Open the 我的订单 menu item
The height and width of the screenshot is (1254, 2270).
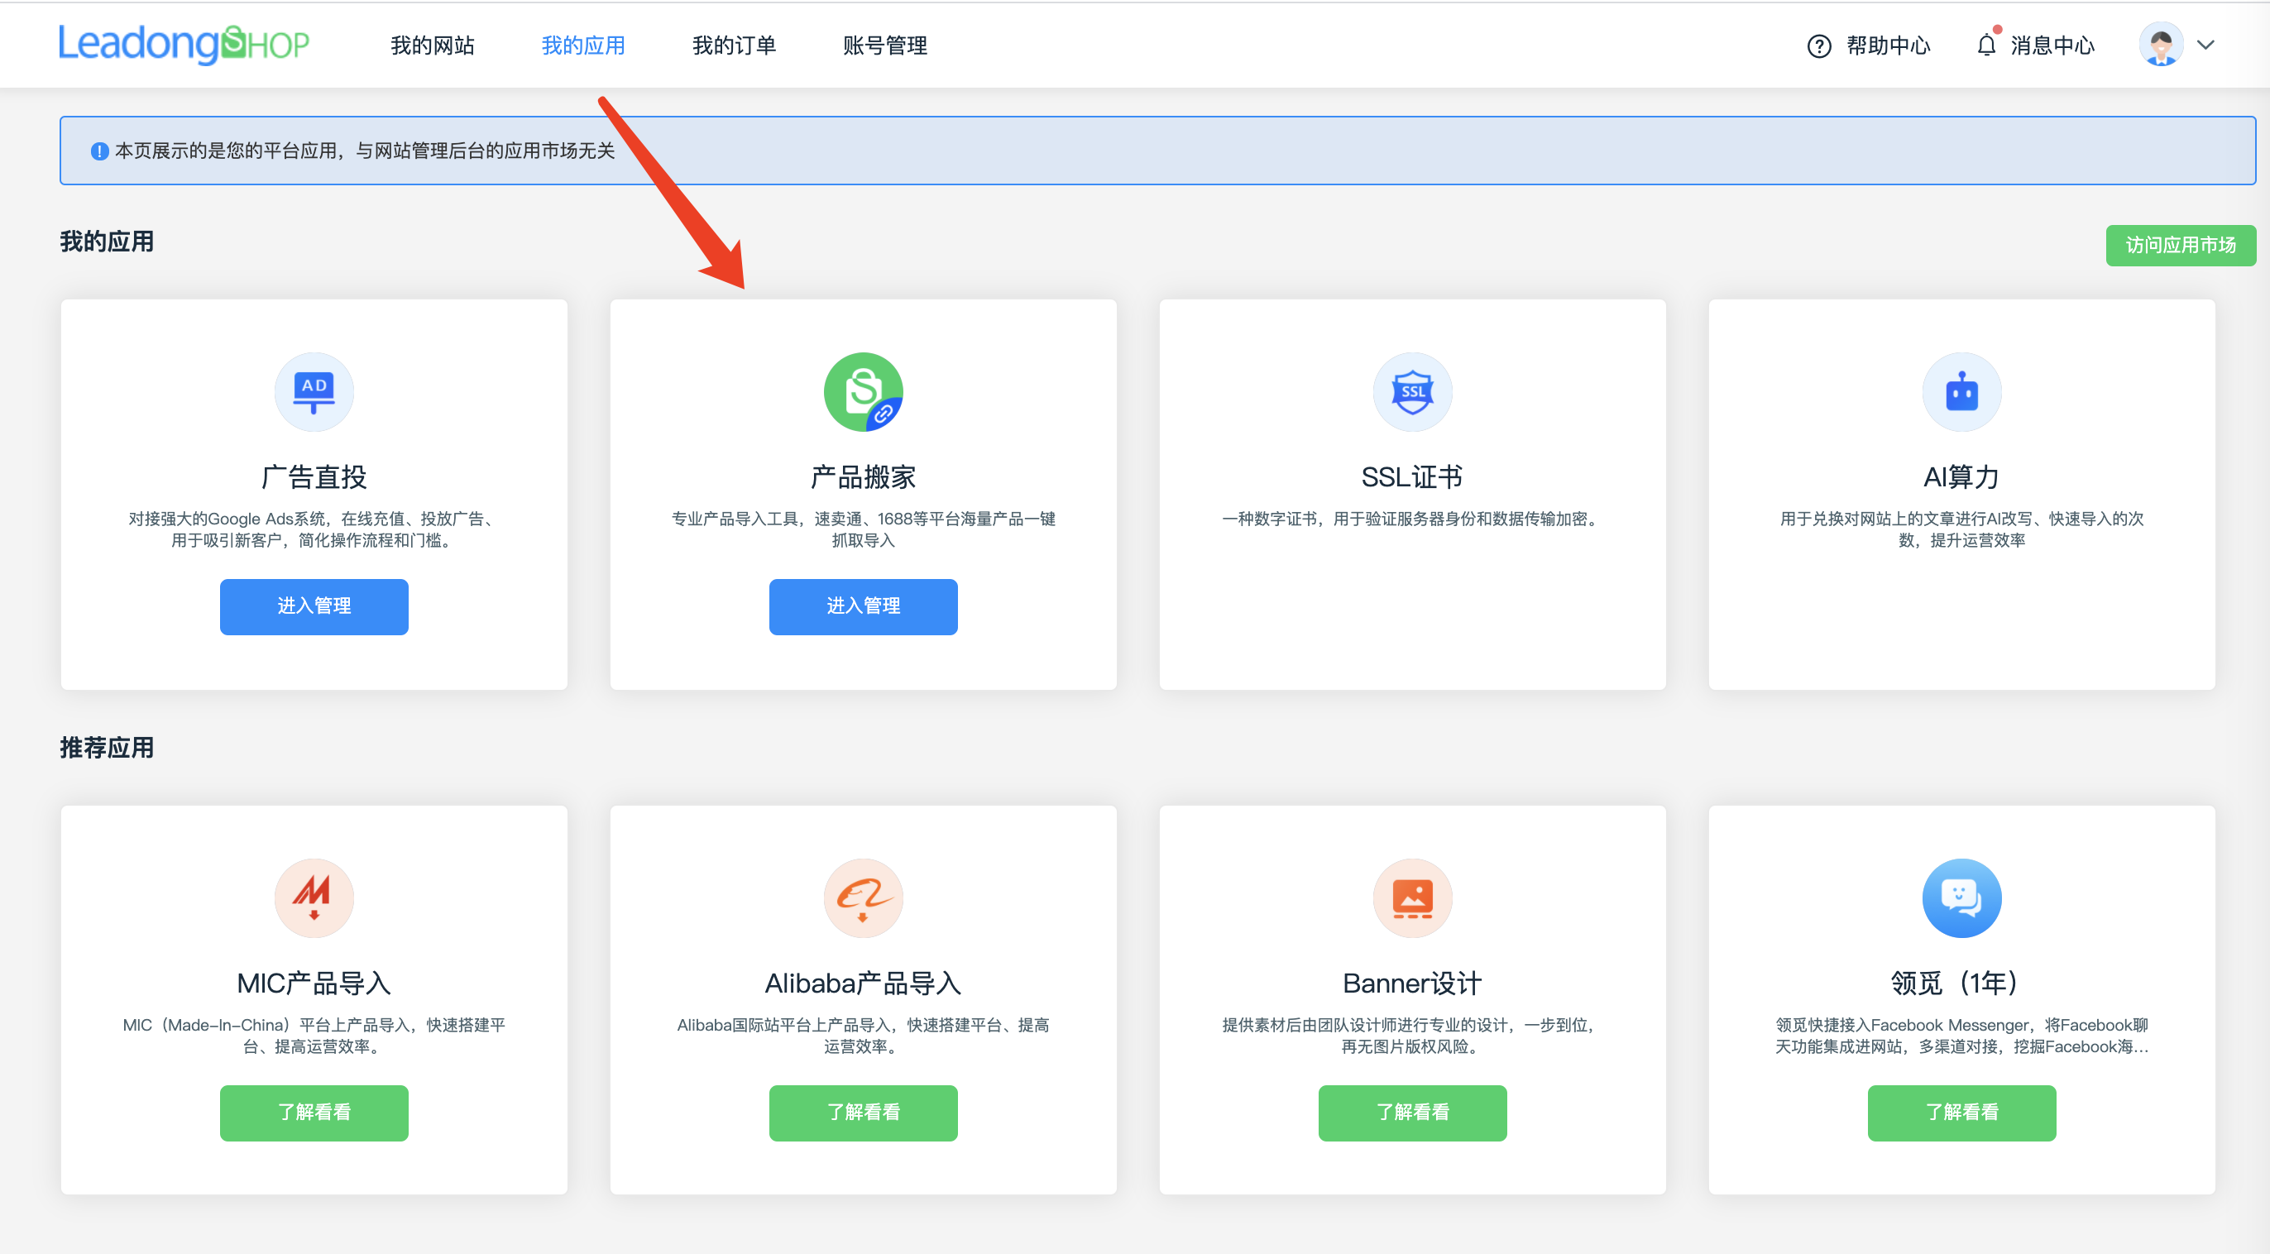click(733, 45)
